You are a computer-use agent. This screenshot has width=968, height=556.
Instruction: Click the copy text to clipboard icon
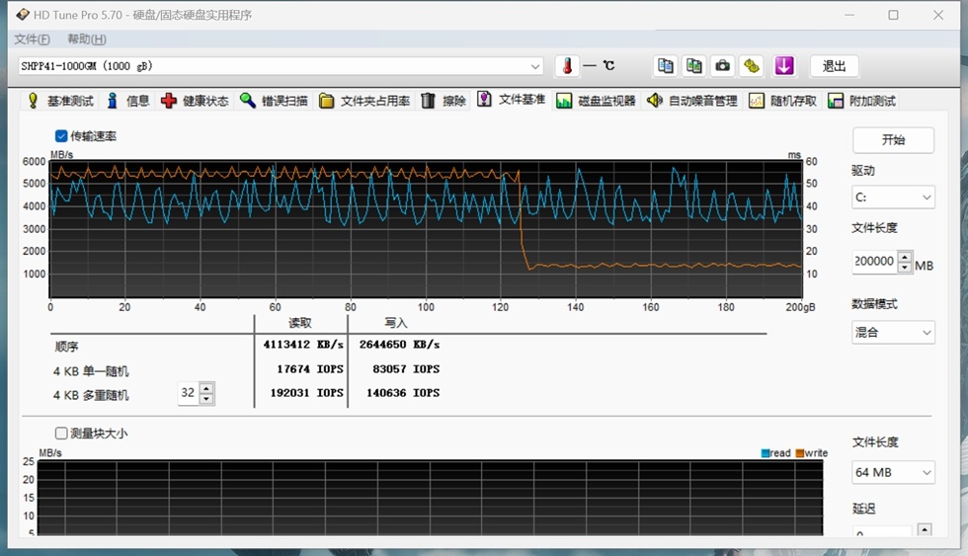666,66
